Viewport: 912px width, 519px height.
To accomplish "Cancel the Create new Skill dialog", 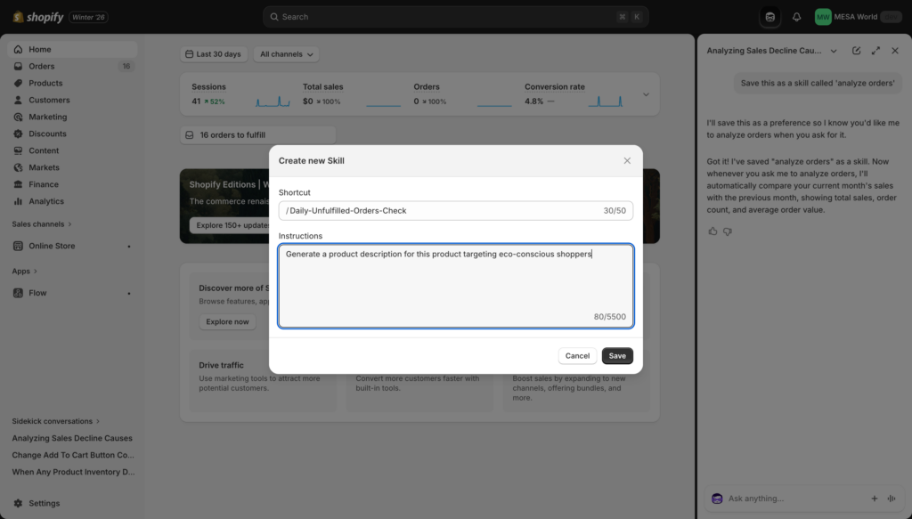I will (577, 355).
